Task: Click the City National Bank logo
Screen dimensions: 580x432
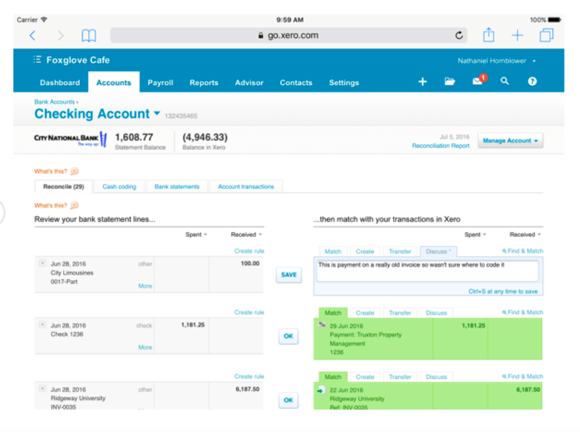Action: [x=70, y=139]
